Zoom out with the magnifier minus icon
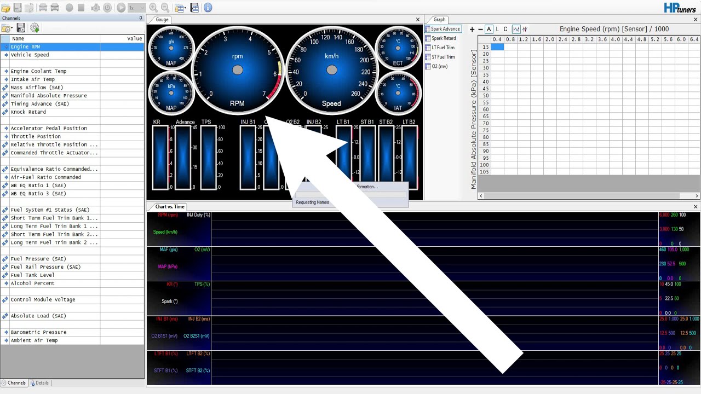The height and width of the screenshot is (394, 701). (x=165, y=8)
